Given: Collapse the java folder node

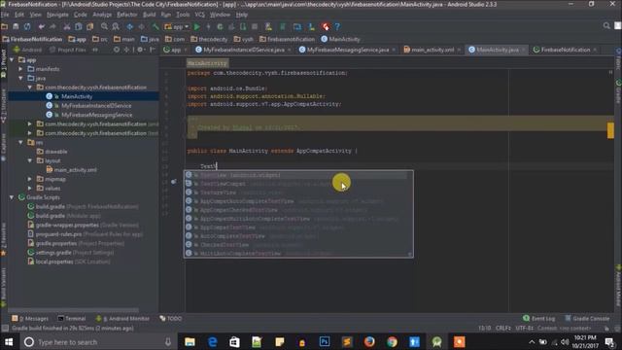Looking at the screenshot, I should point(20,78).
